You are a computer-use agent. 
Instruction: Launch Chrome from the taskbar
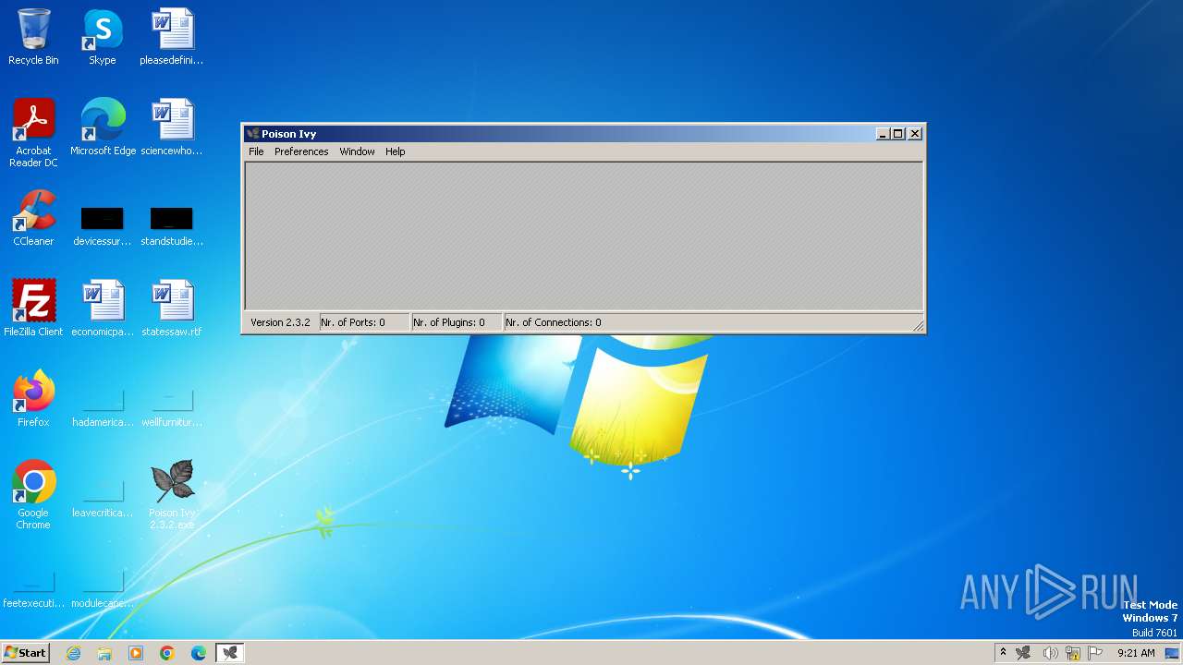(x=167, y=653)
